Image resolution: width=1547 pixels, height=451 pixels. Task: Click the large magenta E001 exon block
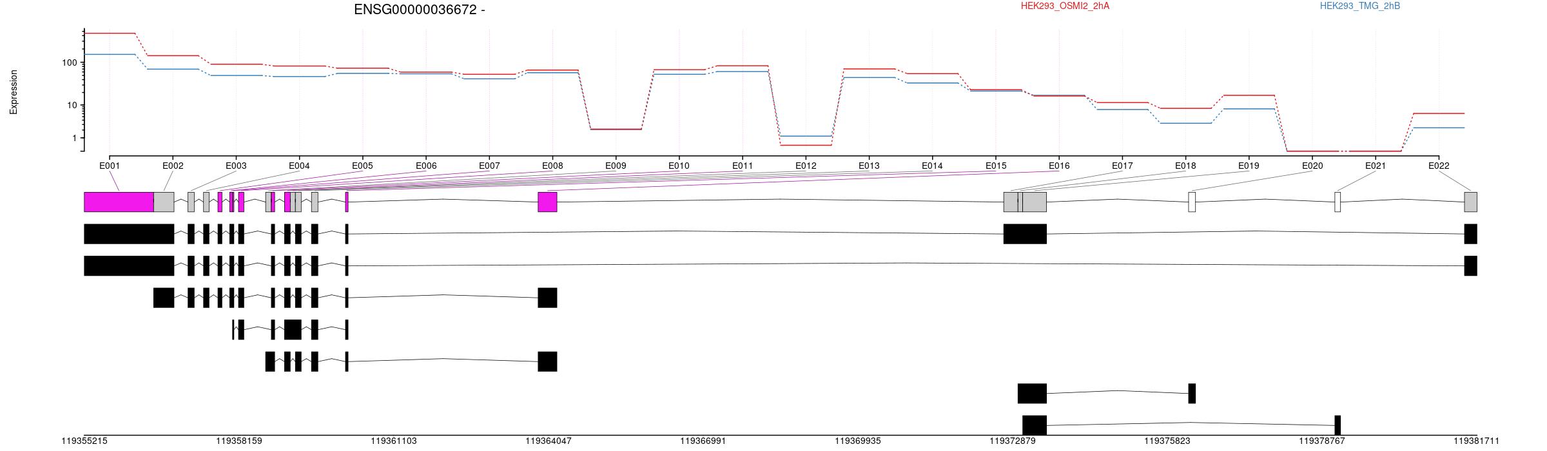coord(119,202)
